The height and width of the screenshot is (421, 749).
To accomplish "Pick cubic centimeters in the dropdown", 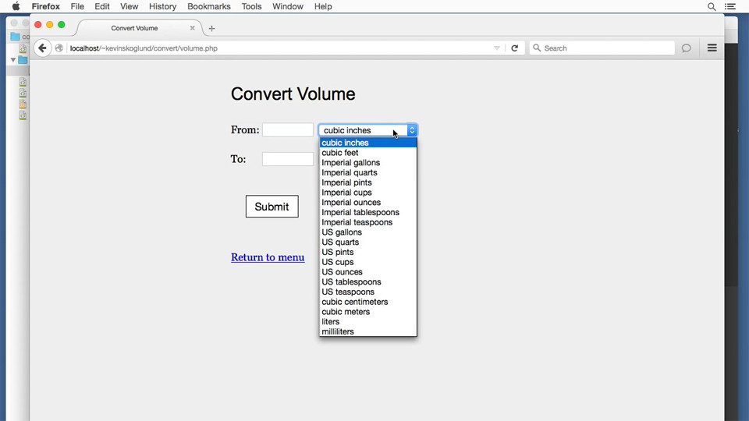I will [367, 302].
